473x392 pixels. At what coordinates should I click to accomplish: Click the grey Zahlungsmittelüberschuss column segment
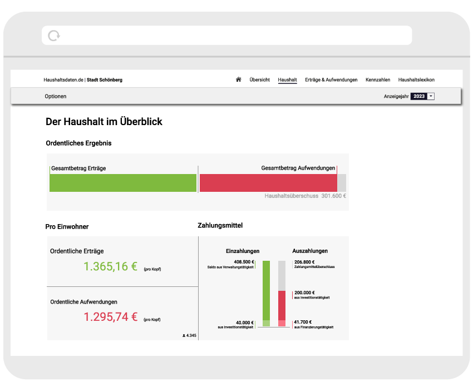pyautogui.click(x=282, y=276)
